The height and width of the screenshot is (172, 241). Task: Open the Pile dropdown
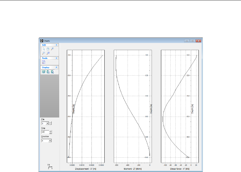(47, 123)
